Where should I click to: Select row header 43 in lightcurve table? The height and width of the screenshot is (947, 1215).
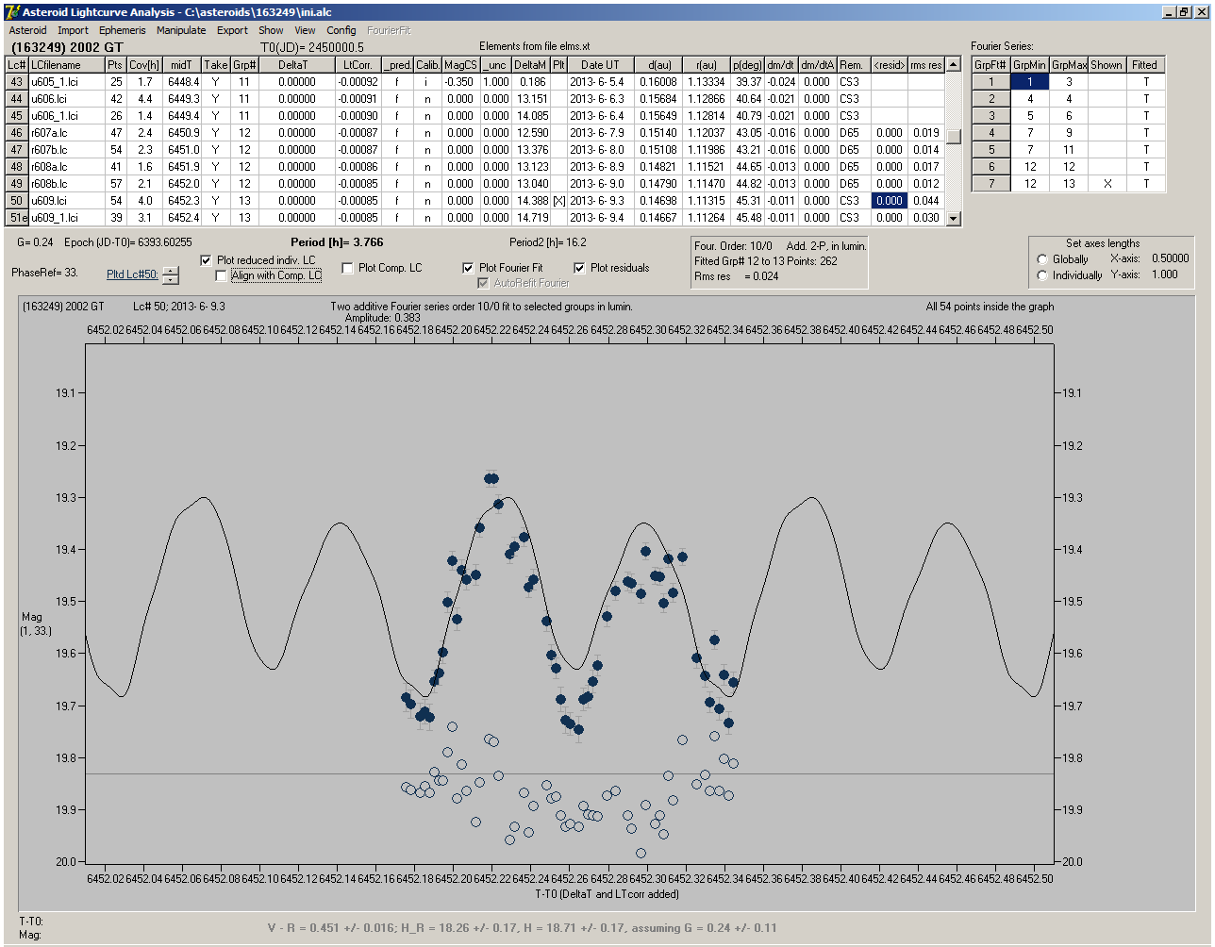pos(17,82)
